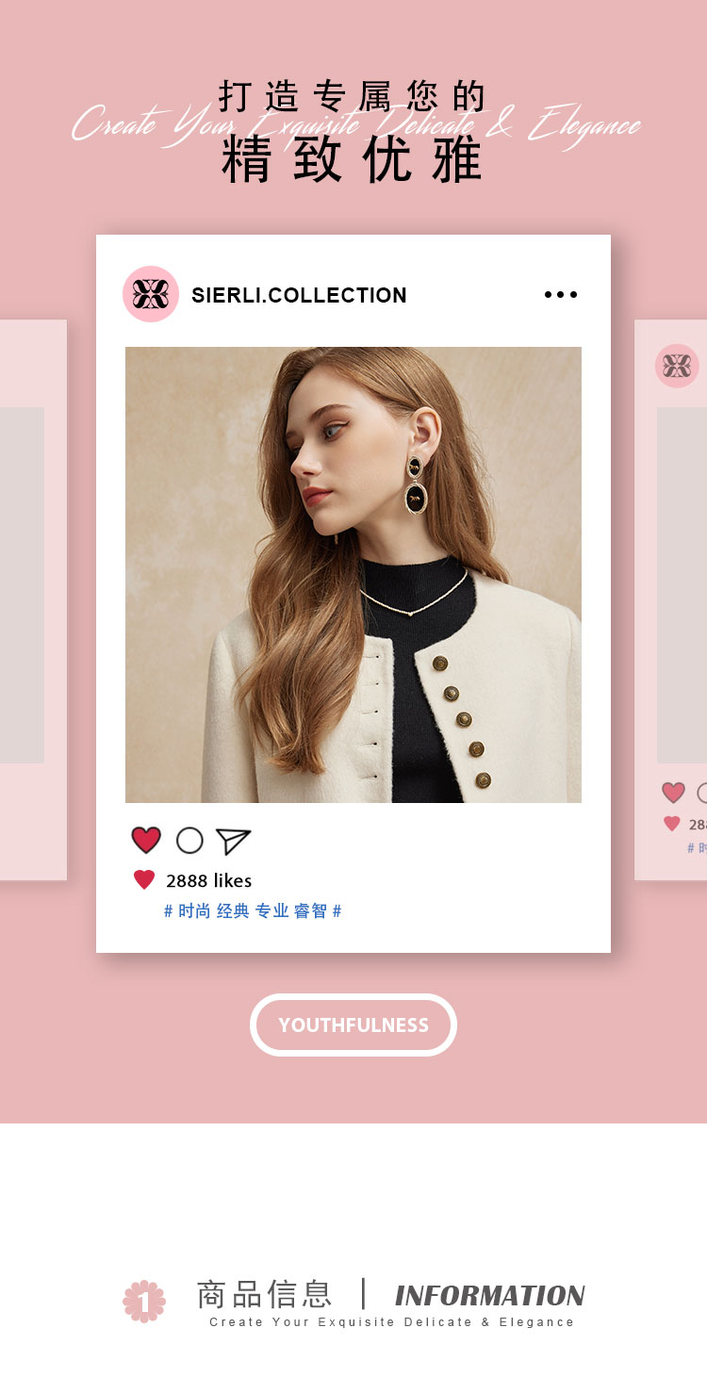
Task: Click the profile avatar on the right side card
Action: tap(677, 366)
